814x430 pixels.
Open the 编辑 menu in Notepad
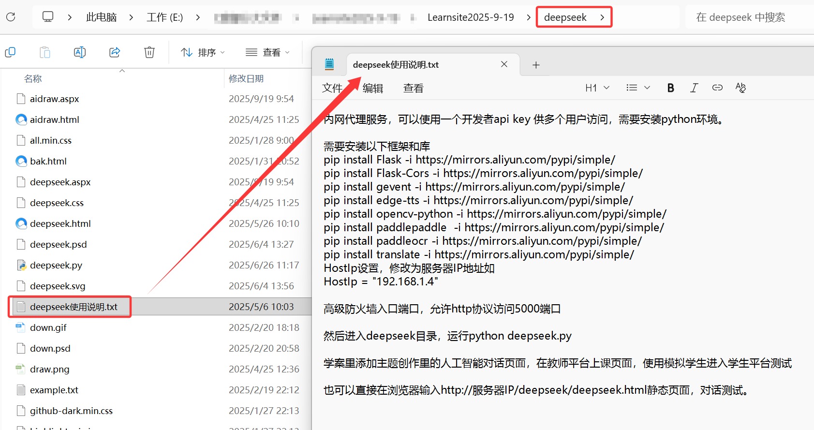point(372,88)
